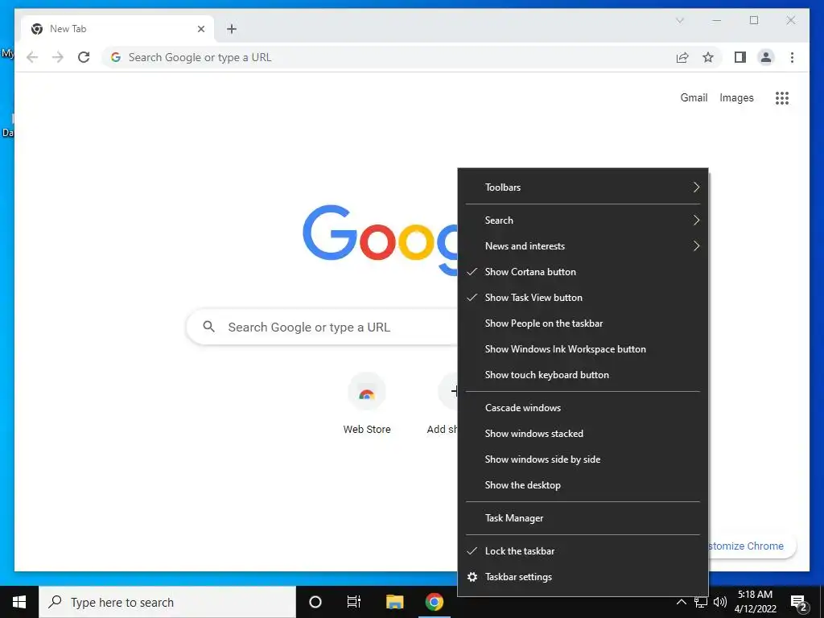Open Windows Start menu

point(19,602)
